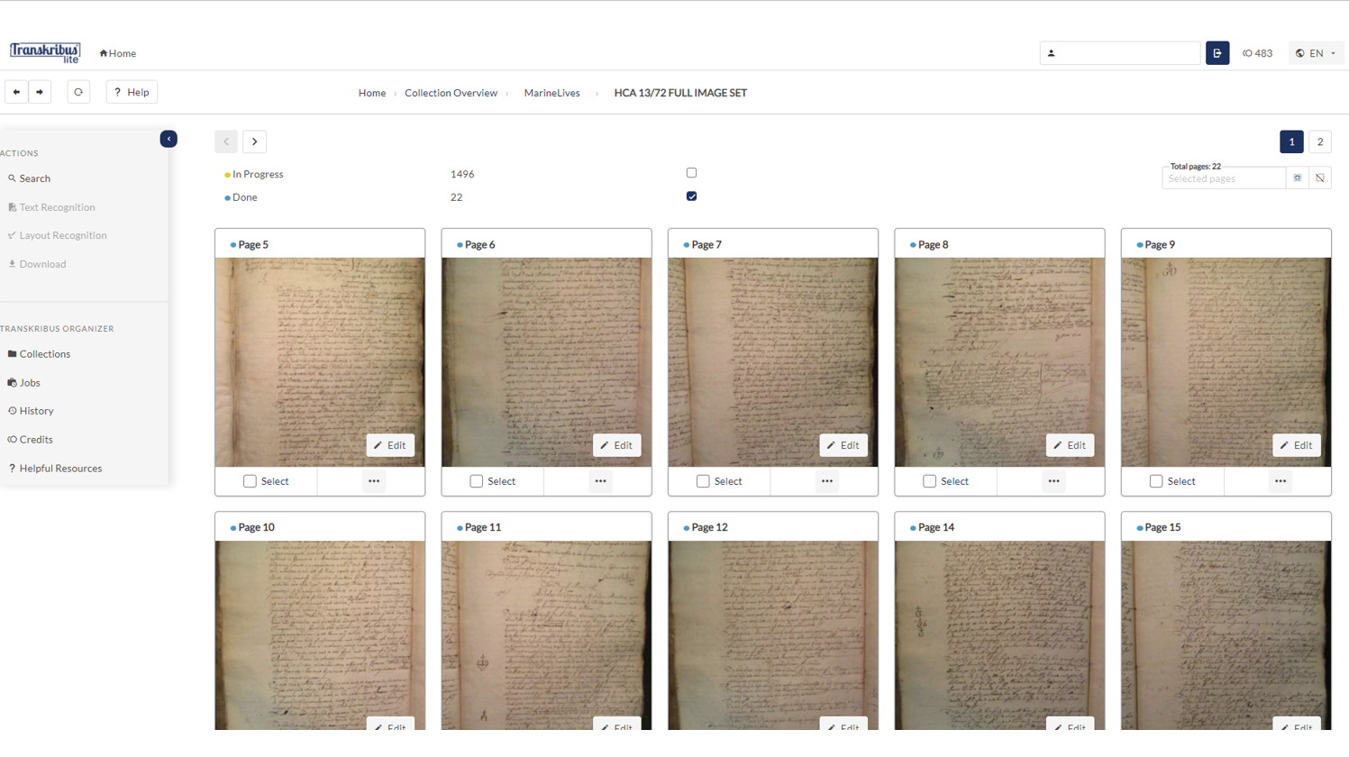This screenshot has height=757, width=1349.
Task: Collapse the sidebar with chevron button
Action: (x=169, y=139)
